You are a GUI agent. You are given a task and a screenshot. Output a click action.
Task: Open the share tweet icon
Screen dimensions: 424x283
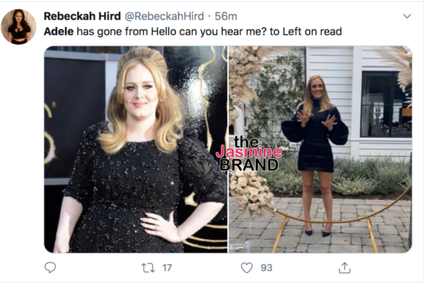[x=344, y=267]
